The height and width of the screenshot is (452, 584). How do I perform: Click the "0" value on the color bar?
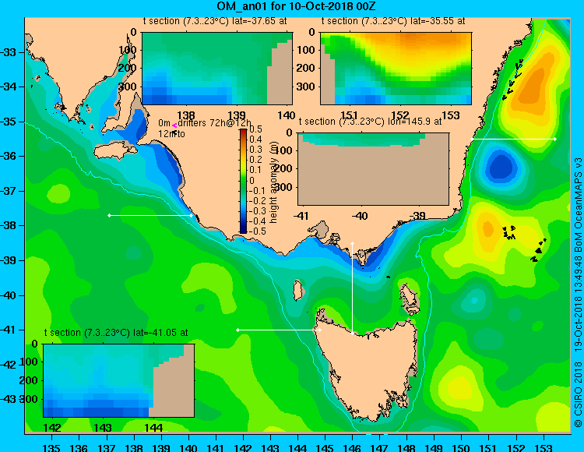pos(252,180)
